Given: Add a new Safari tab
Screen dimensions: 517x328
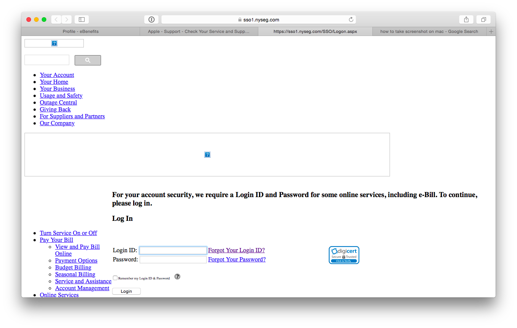Looking at the screenshot, I should [491, 31].
